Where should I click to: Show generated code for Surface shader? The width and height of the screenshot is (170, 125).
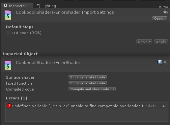click(x=88, y=77)
